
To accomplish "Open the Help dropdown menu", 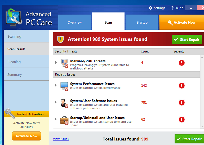I will coord(177,8).
